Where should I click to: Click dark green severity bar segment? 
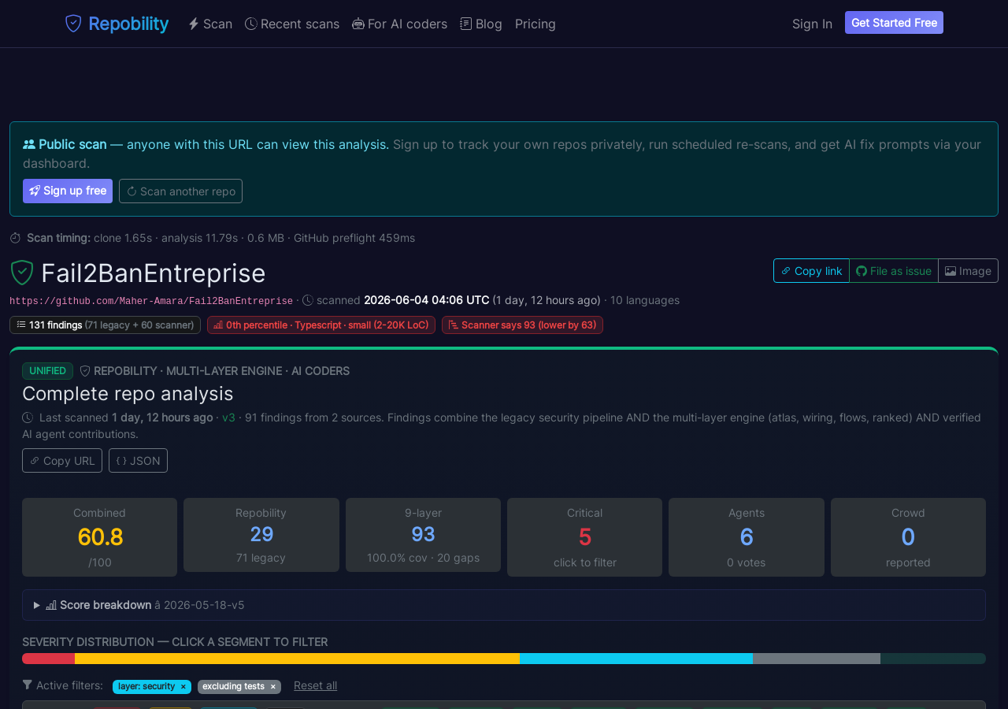(933, 659)
